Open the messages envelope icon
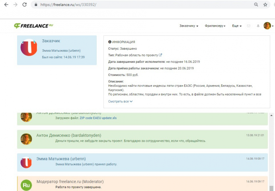Screen dimensions: 275x191 pos(248,26)
